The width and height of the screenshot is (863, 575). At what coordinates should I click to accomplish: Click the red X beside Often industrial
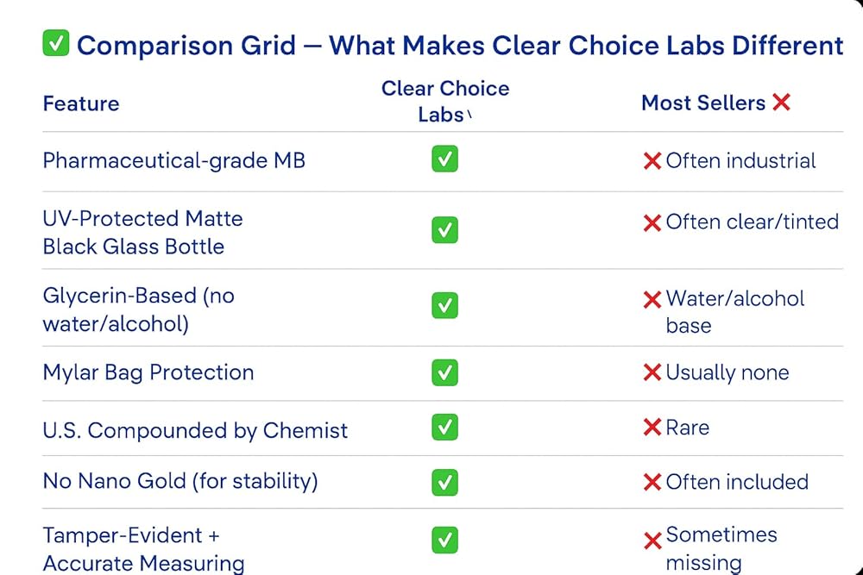652,161
